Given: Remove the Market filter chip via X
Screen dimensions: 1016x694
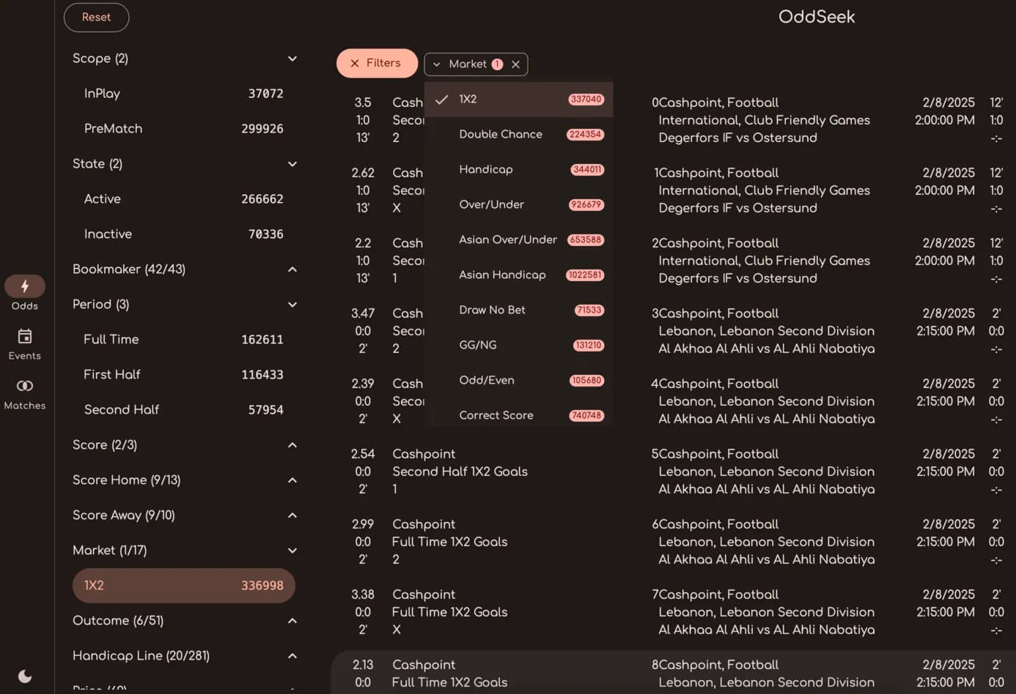Looking at the screenshot, I should tap(516, 64).
